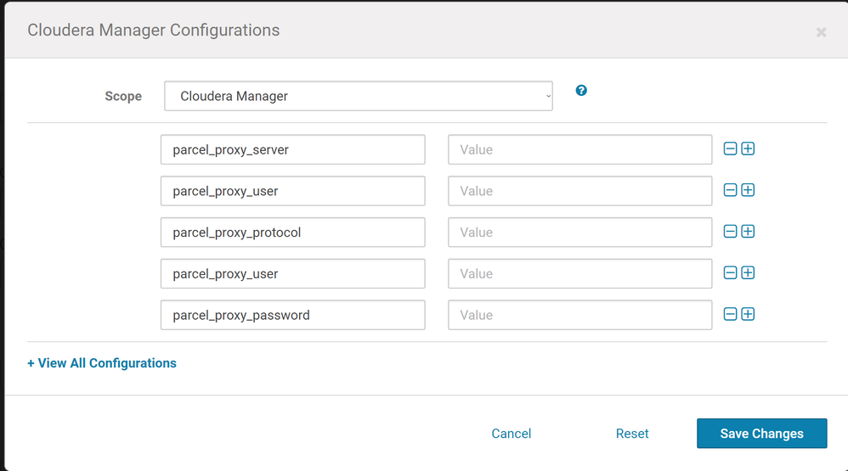Select the Value field for parcel_proxy_password
The image size is (848, 471).
pos(579,315)
